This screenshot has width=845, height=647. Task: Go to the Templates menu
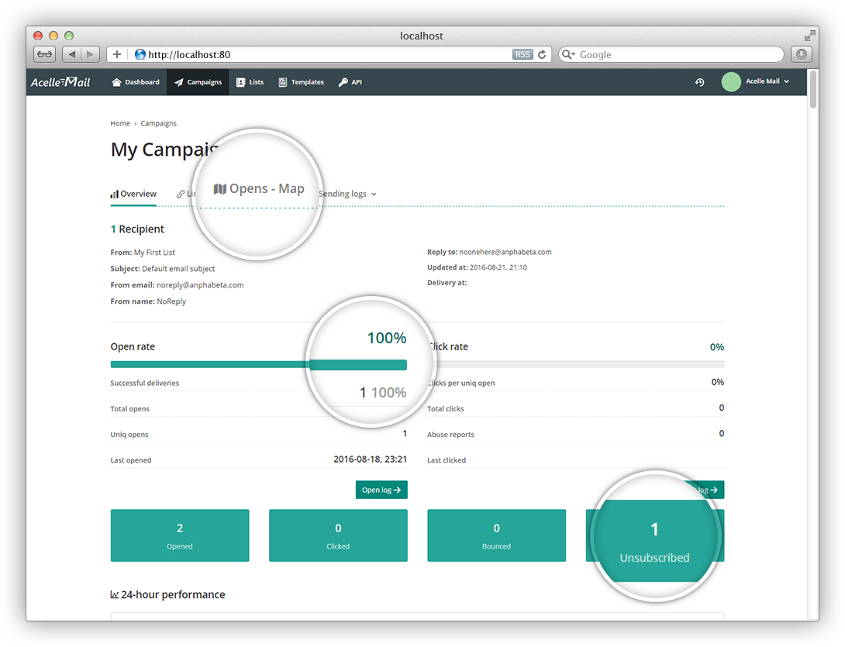(301, 82)
